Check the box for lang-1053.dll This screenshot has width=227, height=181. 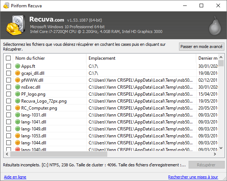8,136
